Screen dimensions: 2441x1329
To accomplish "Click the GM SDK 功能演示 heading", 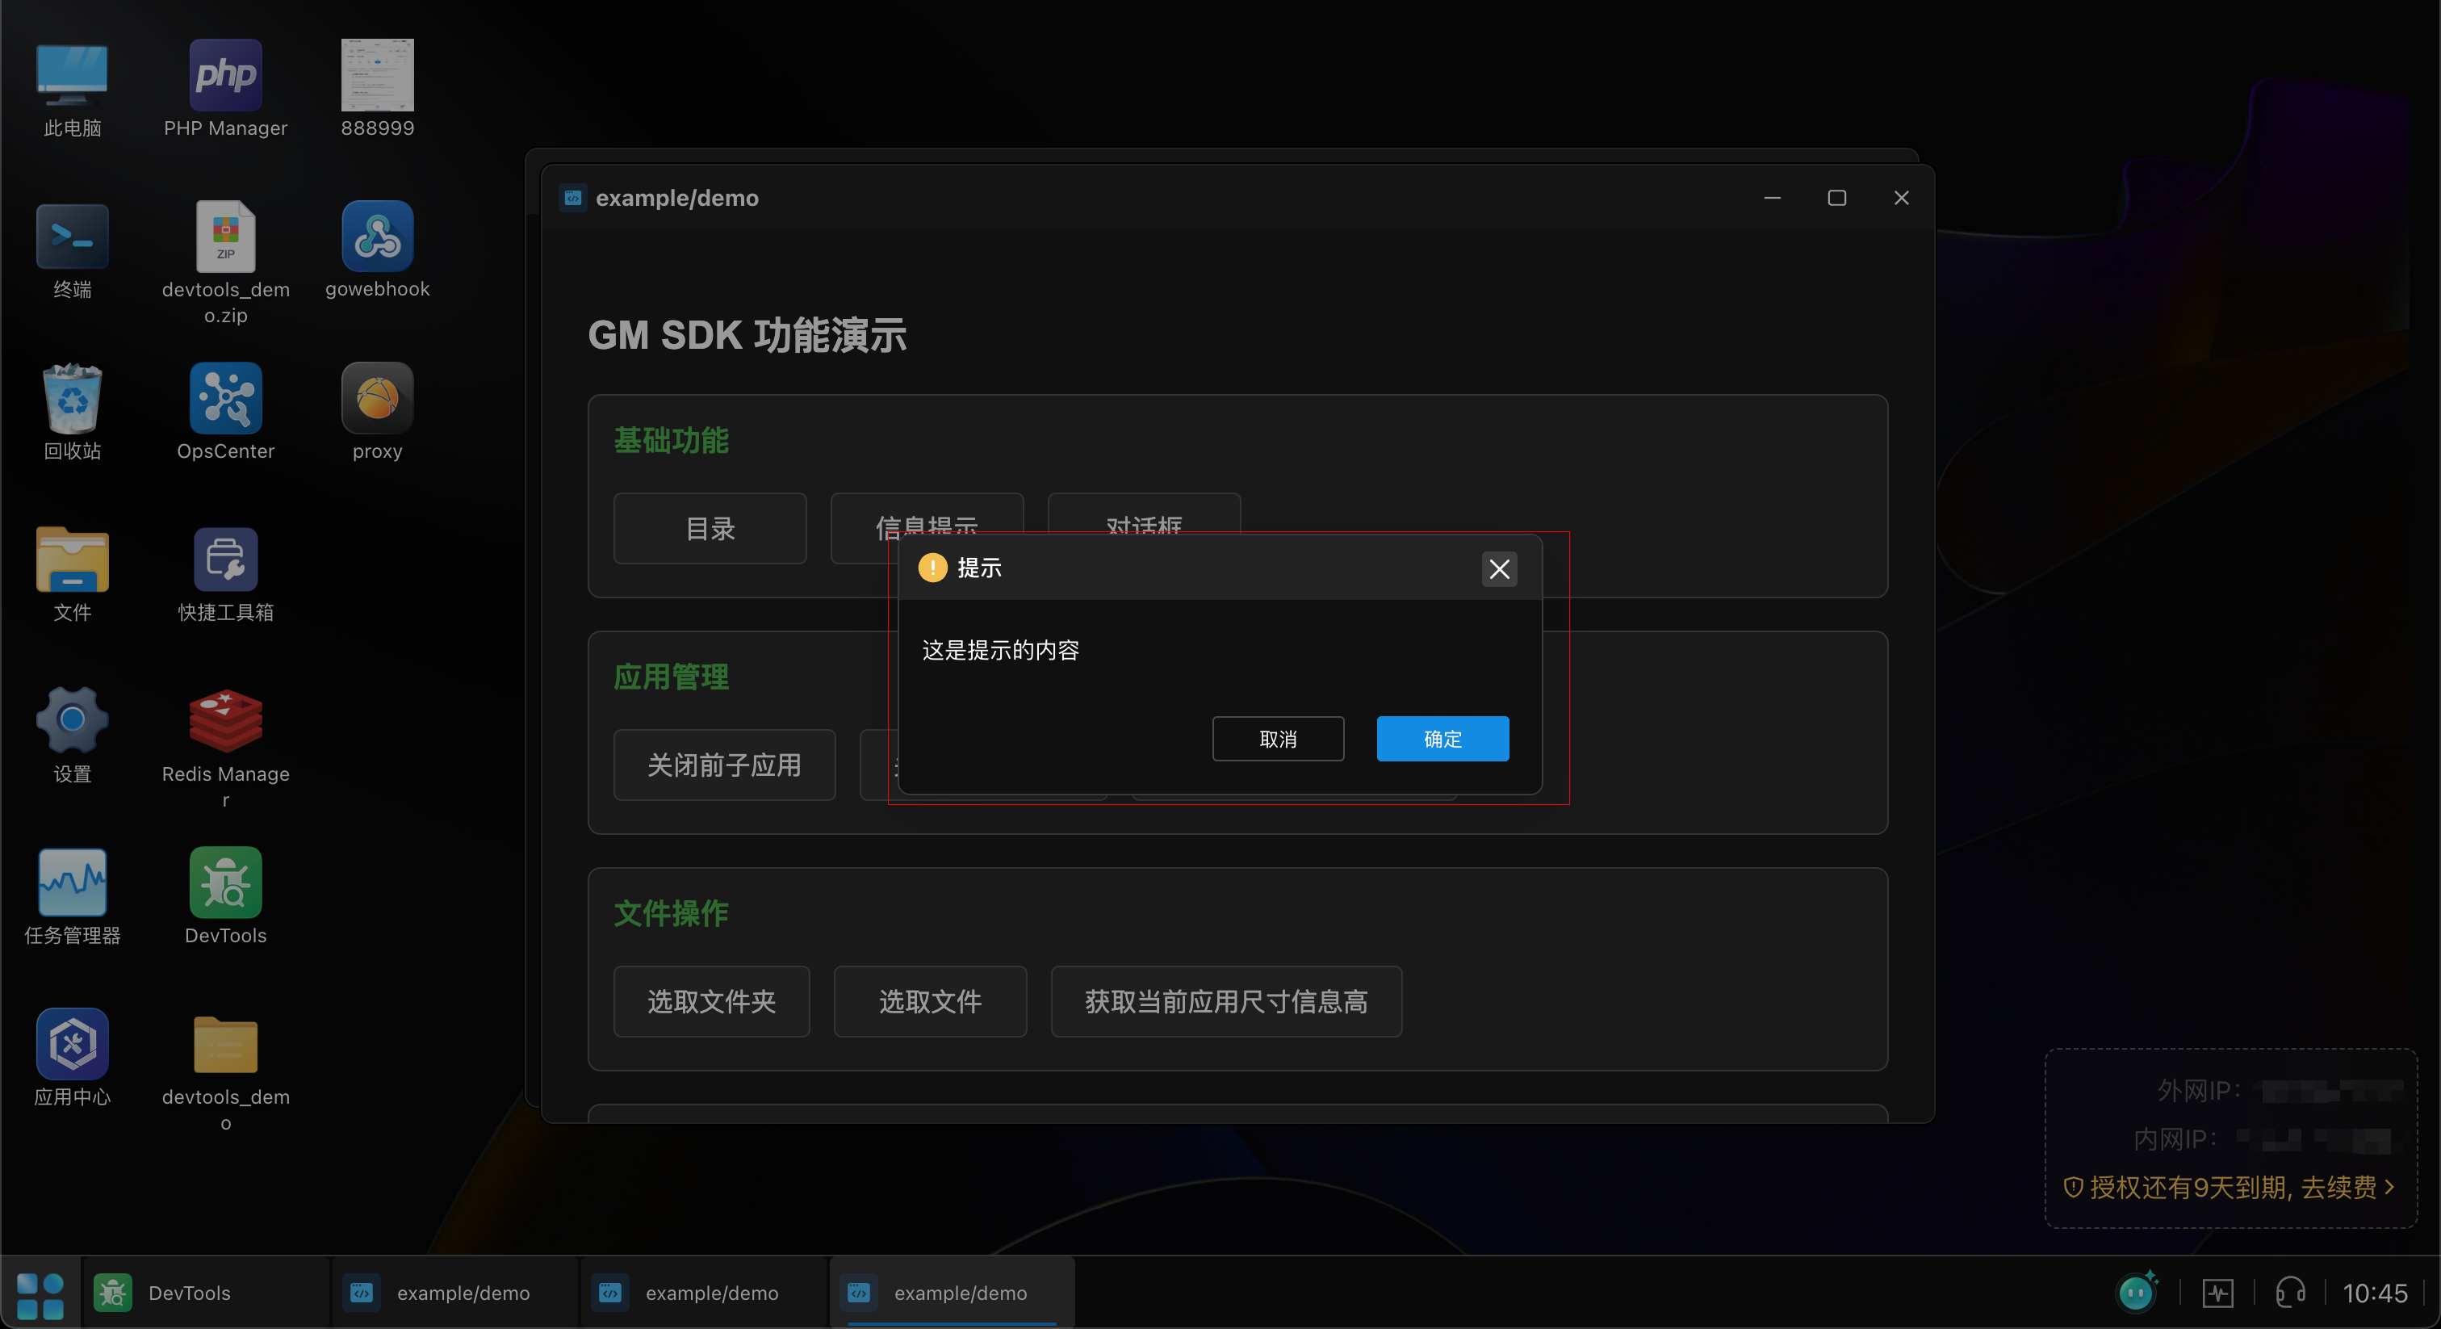I will (x=747, y=336).
